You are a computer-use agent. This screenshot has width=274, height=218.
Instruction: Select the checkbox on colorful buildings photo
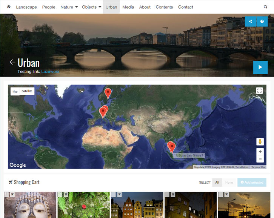[114, 195]
